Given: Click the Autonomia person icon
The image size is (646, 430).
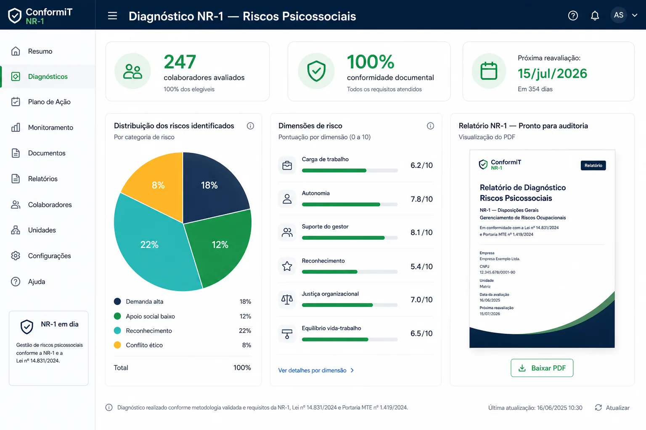Looking at the screenshot, I should 287,199.
